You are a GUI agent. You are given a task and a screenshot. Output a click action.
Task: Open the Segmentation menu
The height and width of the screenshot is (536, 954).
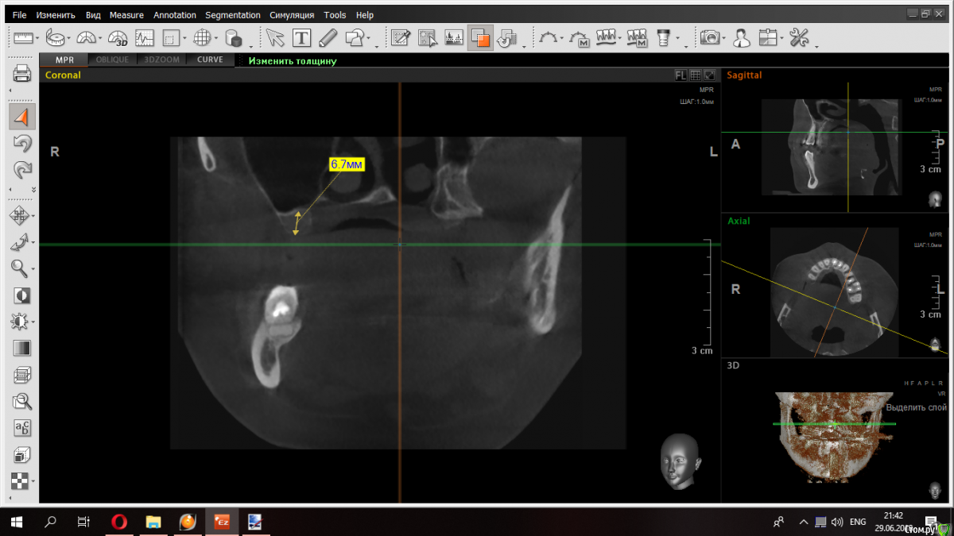click(x=232, y=15)
